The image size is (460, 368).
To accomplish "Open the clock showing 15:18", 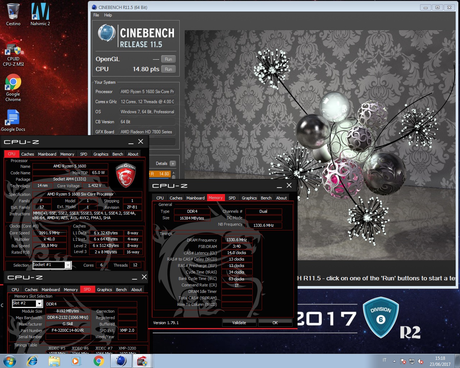I will pos(440,361).
